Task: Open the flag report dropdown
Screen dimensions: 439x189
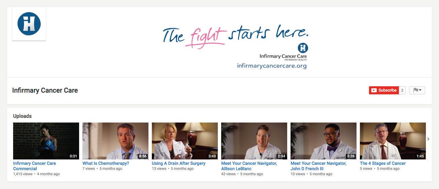Action: tap(417, 90)
